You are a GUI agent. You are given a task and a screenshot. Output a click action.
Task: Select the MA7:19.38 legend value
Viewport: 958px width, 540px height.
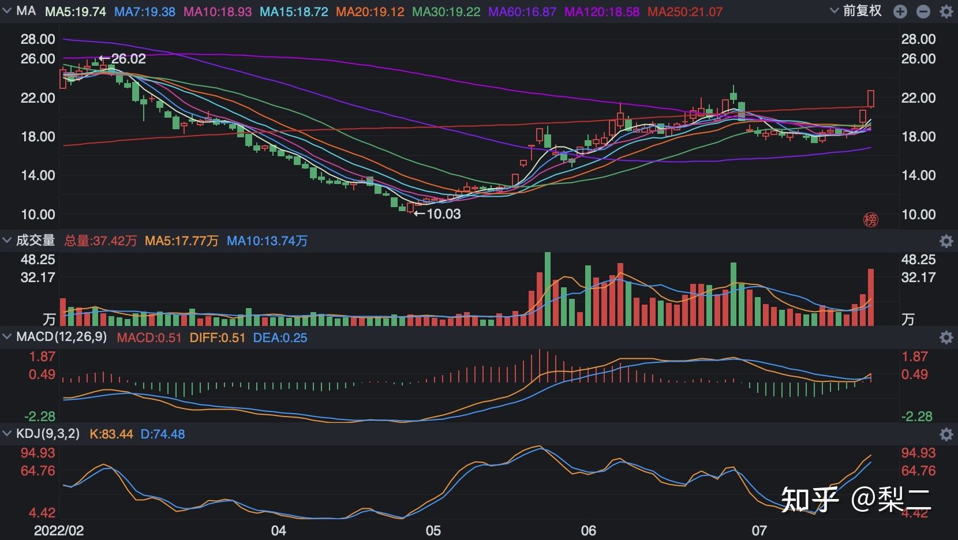pos(145,12)
